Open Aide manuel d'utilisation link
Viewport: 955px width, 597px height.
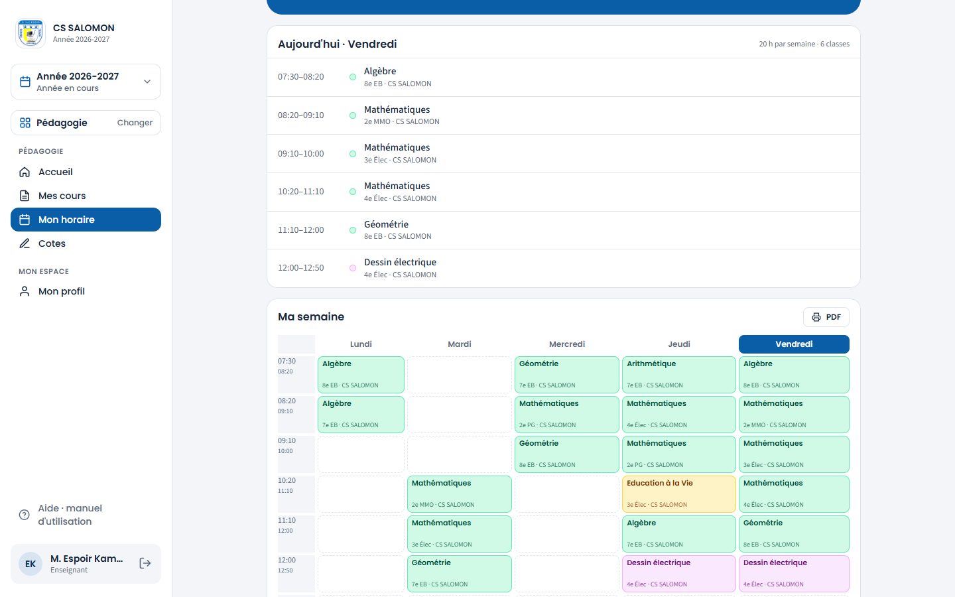pyautogui.click(x=86, y=515)
